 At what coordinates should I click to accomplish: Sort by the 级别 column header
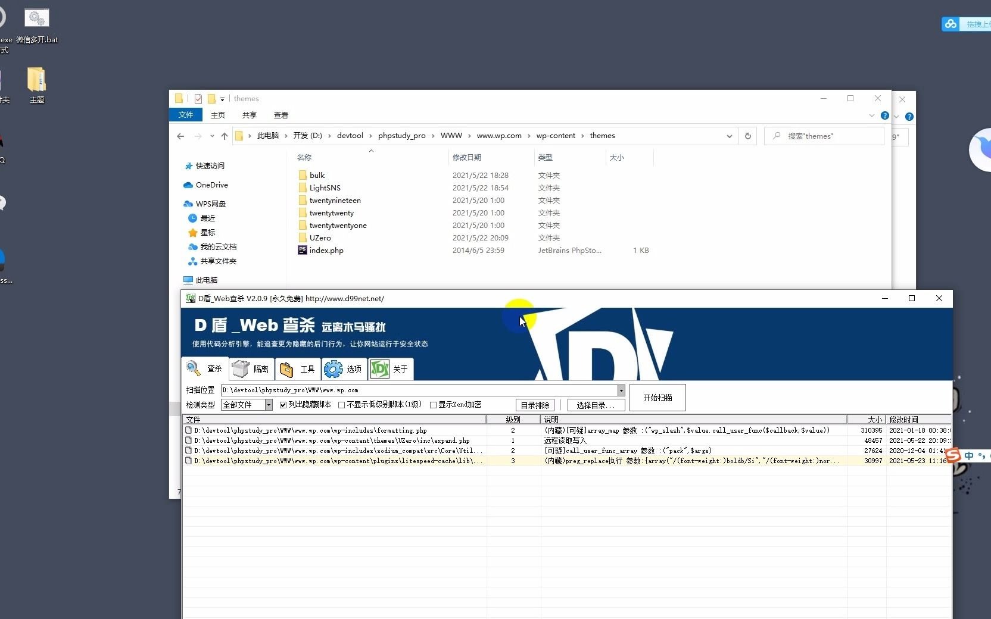[x=513, y=420]
